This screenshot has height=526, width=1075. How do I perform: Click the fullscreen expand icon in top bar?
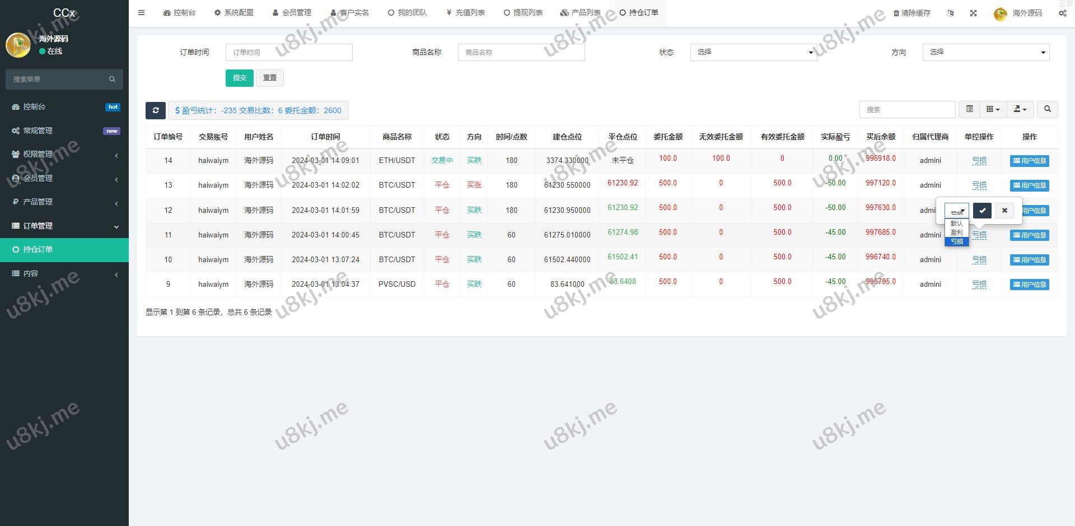pos(973,13)
